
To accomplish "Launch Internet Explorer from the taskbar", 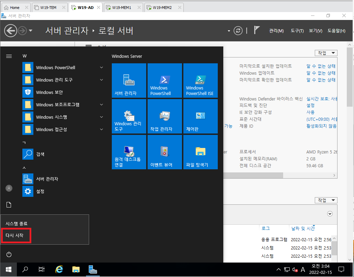I will 59,269.
